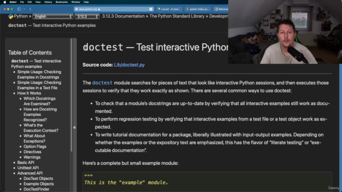342x192 pixels.
Task: Open the Safari menu
Action: 13,2
